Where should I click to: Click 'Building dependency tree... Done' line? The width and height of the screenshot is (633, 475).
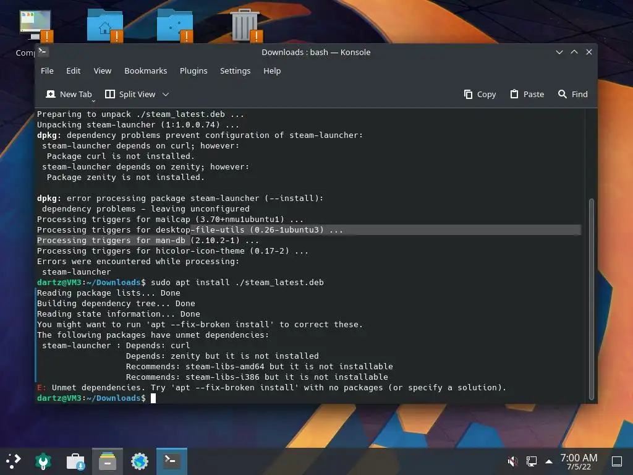click(116, 303)
